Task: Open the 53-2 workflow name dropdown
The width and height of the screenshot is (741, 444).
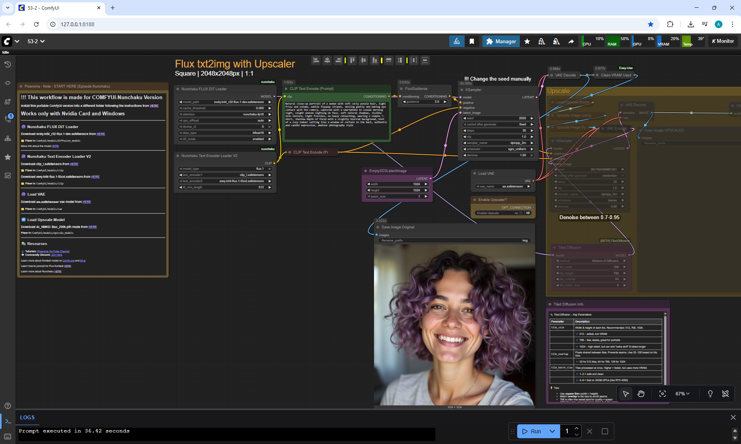Action: click(x=36, y=41)
